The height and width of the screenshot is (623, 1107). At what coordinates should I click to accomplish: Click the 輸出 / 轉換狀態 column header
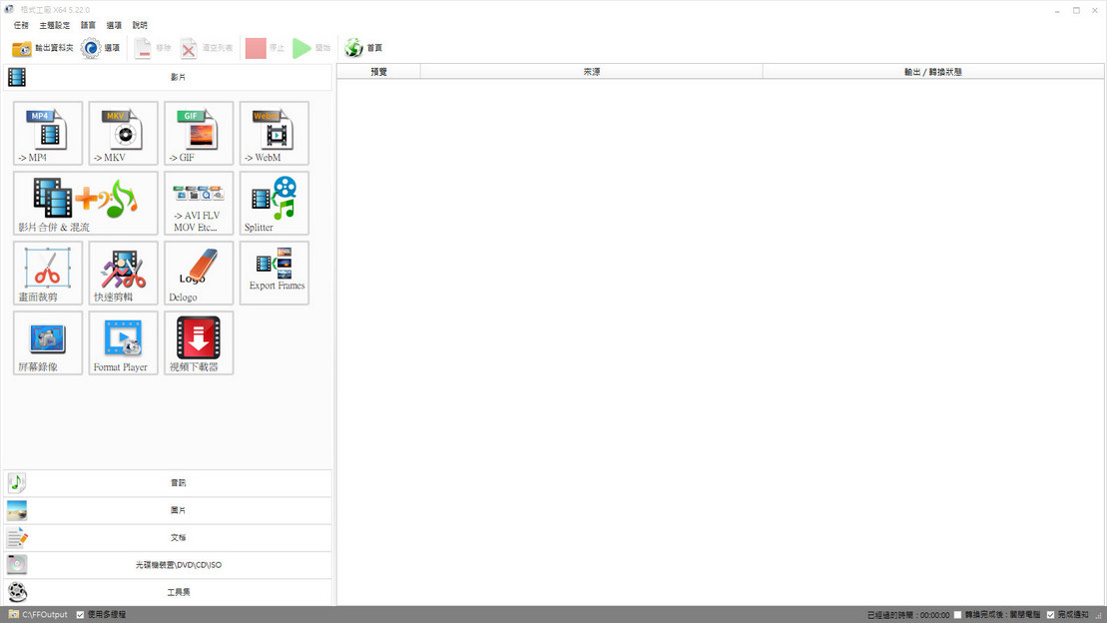933,71
